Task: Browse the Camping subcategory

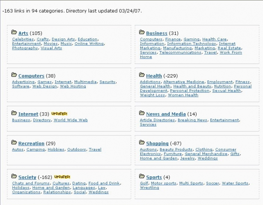Action: (x=36, y=150)
